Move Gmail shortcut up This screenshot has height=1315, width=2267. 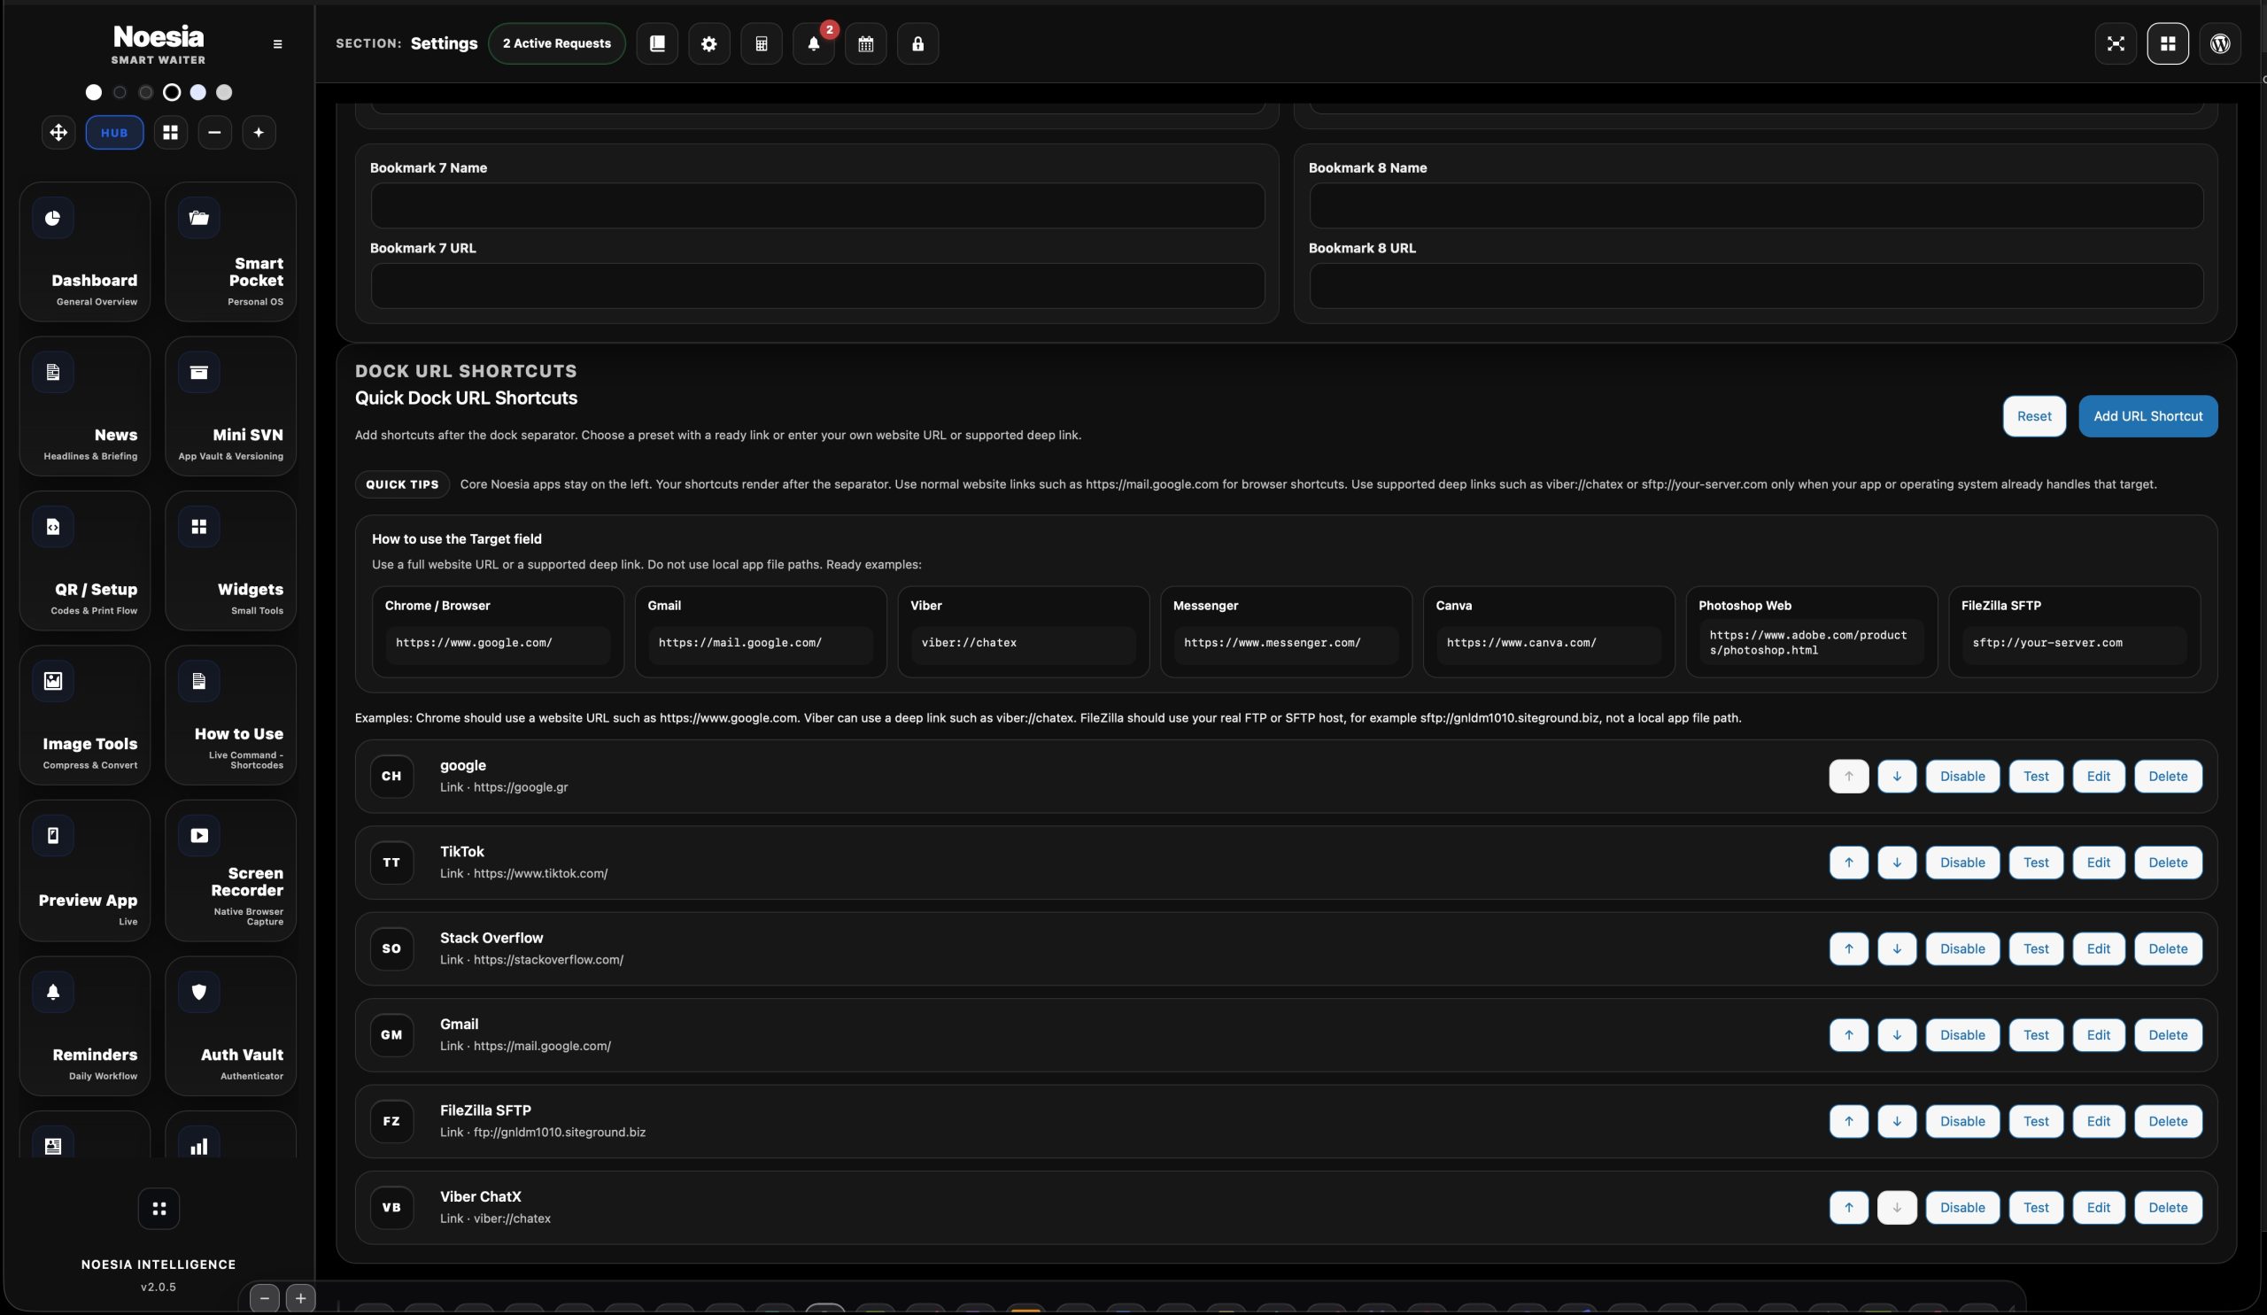1849,1035
